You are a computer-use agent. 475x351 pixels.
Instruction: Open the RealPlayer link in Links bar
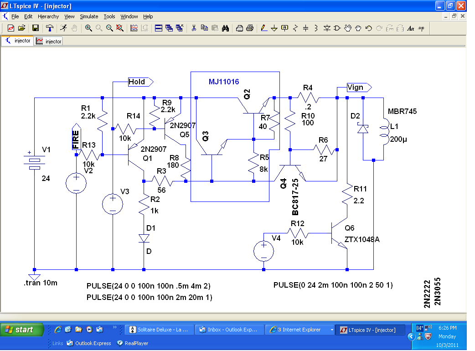click(x=133, y=343)
